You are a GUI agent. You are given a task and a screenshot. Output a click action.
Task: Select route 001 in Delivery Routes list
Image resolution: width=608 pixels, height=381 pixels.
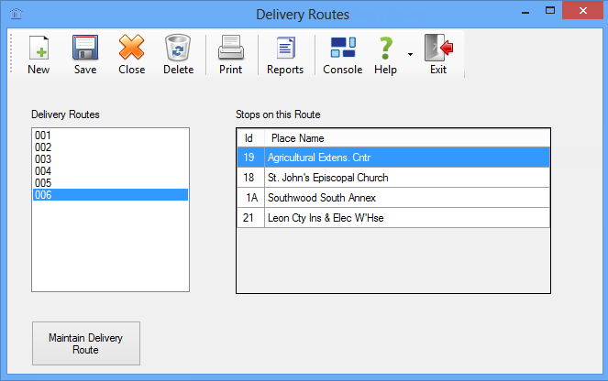110,136
